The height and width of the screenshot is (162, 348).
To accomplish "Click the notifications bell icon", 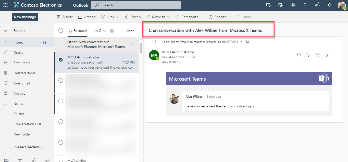I will pos(330,5).
